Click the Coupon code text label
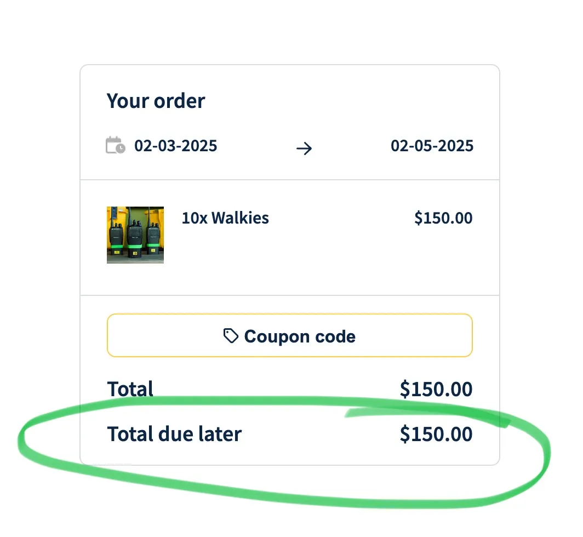Viewport: 583px width, 537px height. pos(300,336)
